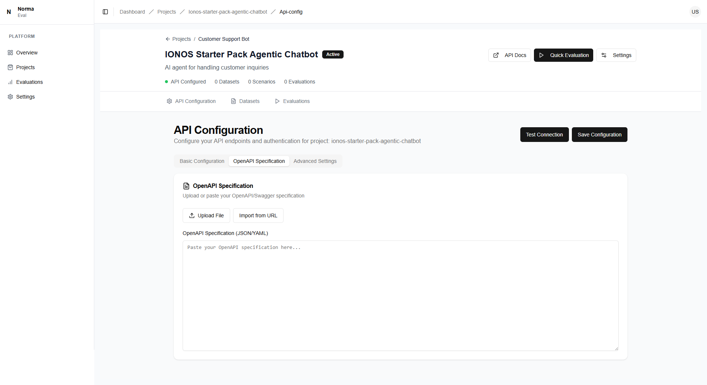Screen dimensions: 707x385
Task: Click the file icon beside OpenAPI Specification heading
Action: point(186,186)
